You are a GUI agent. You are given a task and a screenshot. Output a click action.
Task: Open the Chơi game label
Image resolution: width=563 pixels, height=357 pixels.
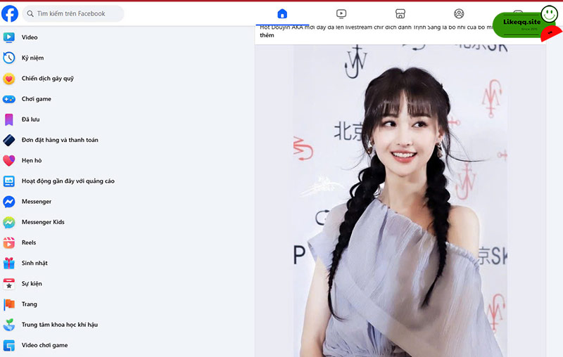(37, 99)
